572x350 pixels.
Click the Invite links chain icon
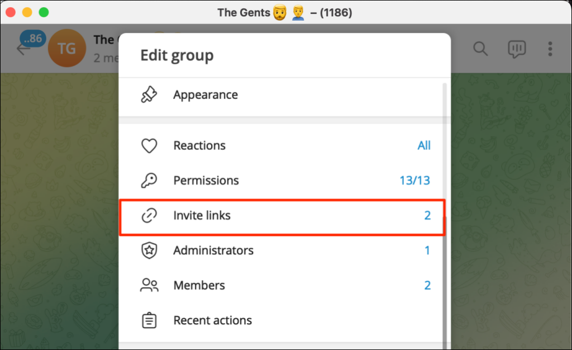[x=149, y=216]
